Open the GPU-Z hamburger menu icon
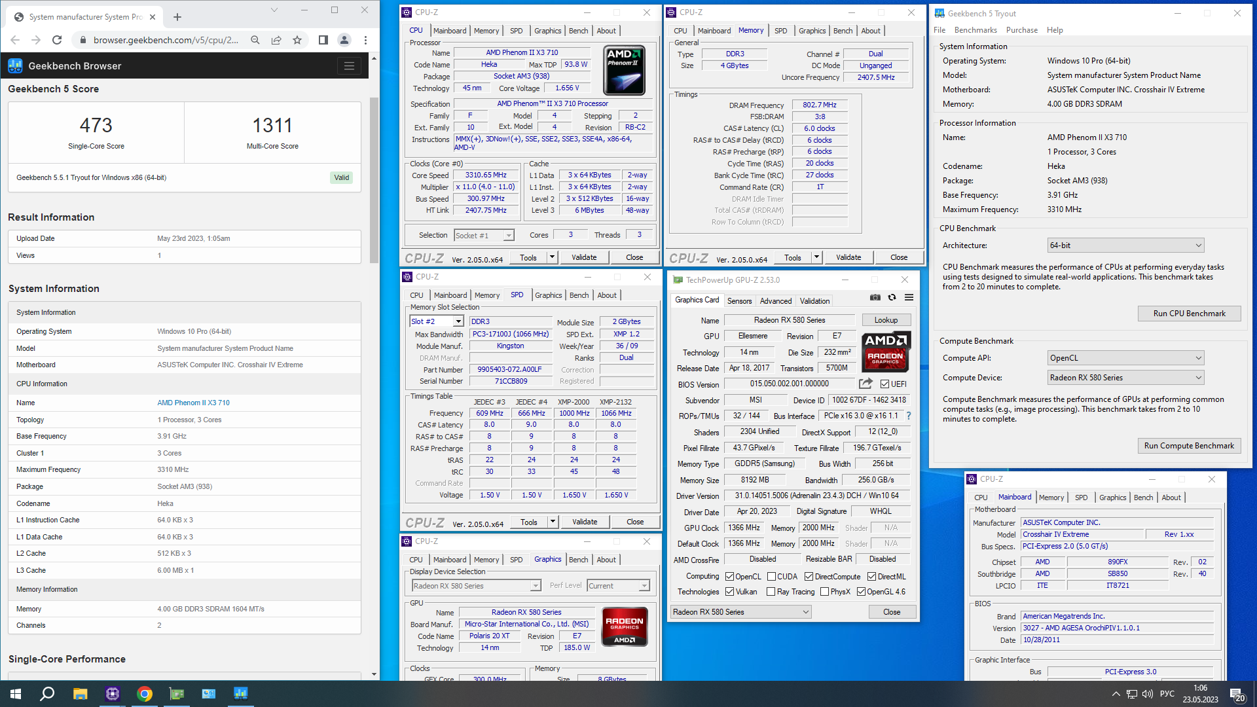Screen dimensions: 1257x707 tap(909, 297)
